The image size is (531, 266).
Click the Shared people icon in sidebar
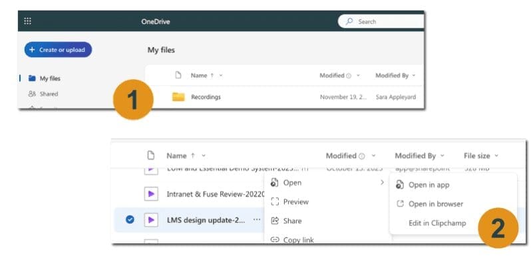click(x=32, y=94)
